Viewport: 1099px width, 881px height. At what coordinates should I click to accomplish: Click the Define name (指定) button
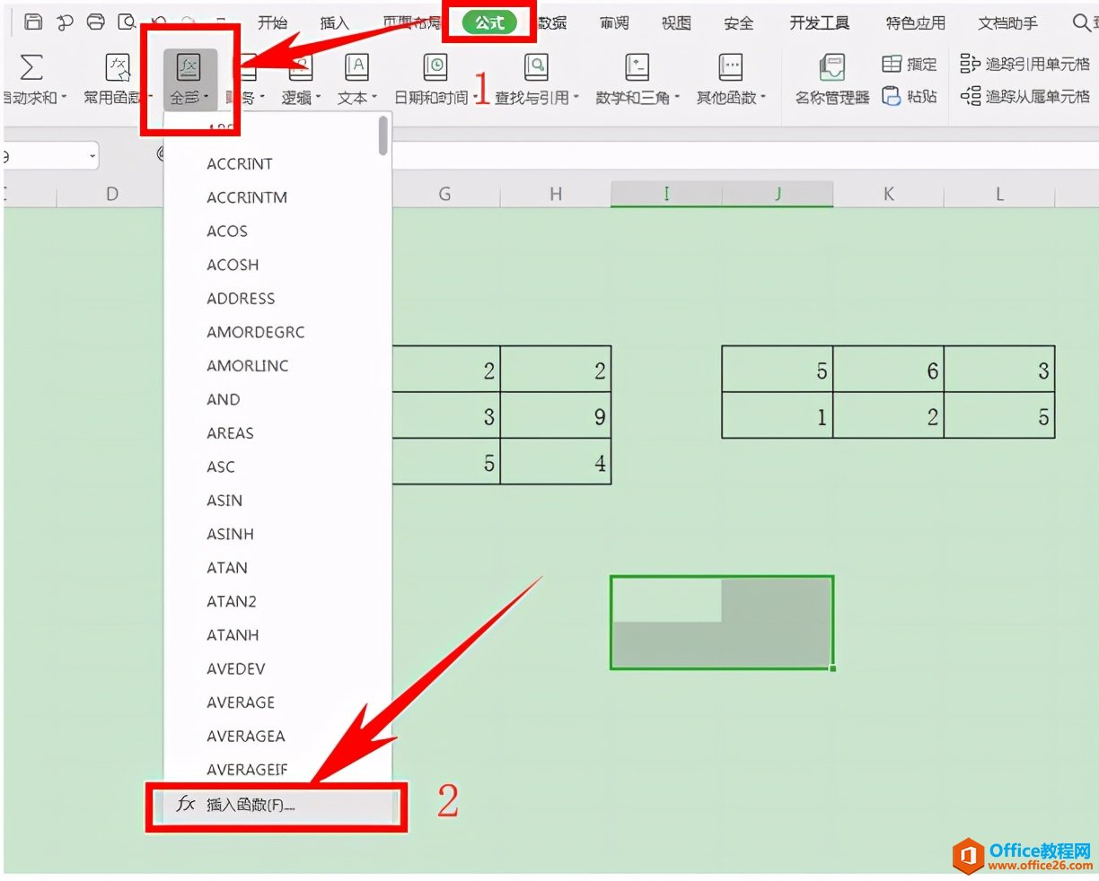[910, 64]
